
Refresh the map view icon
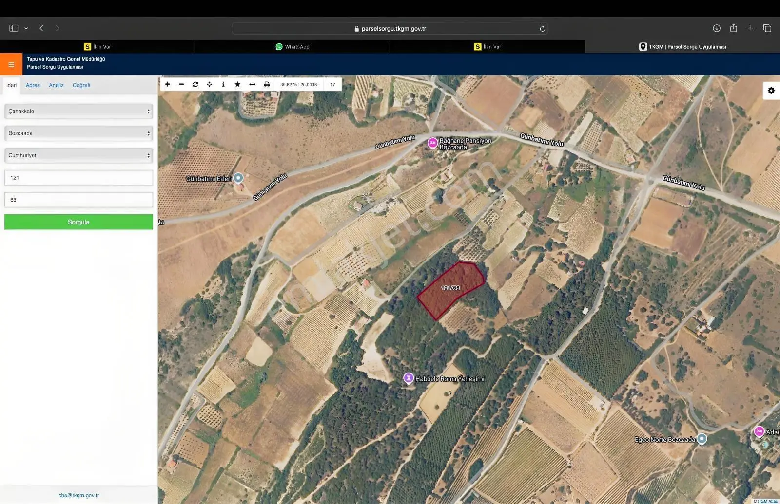click(195, 84)
